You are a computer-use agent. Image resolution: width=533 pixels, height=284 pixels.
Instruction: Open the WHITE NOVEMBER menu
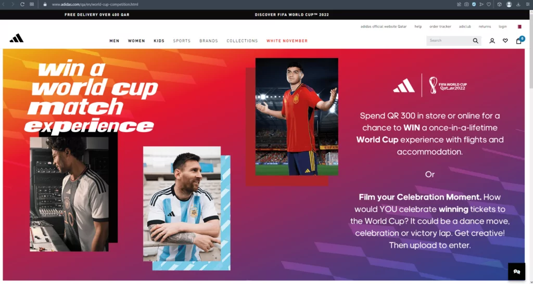click(x=287, y=41)
